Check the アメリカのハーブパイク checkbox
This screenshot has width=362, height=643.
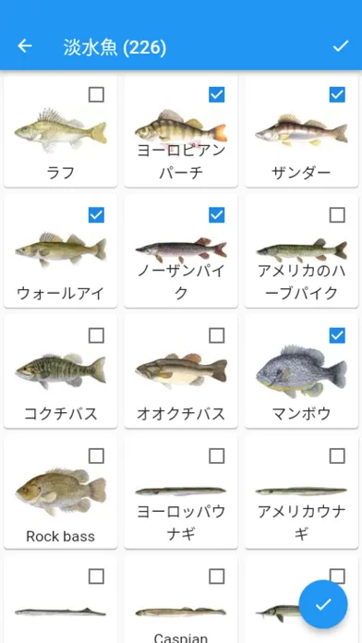(337, 215)
